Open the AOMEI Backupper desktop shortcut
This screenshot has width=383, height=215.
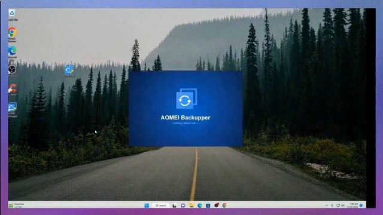click(12, 110)
